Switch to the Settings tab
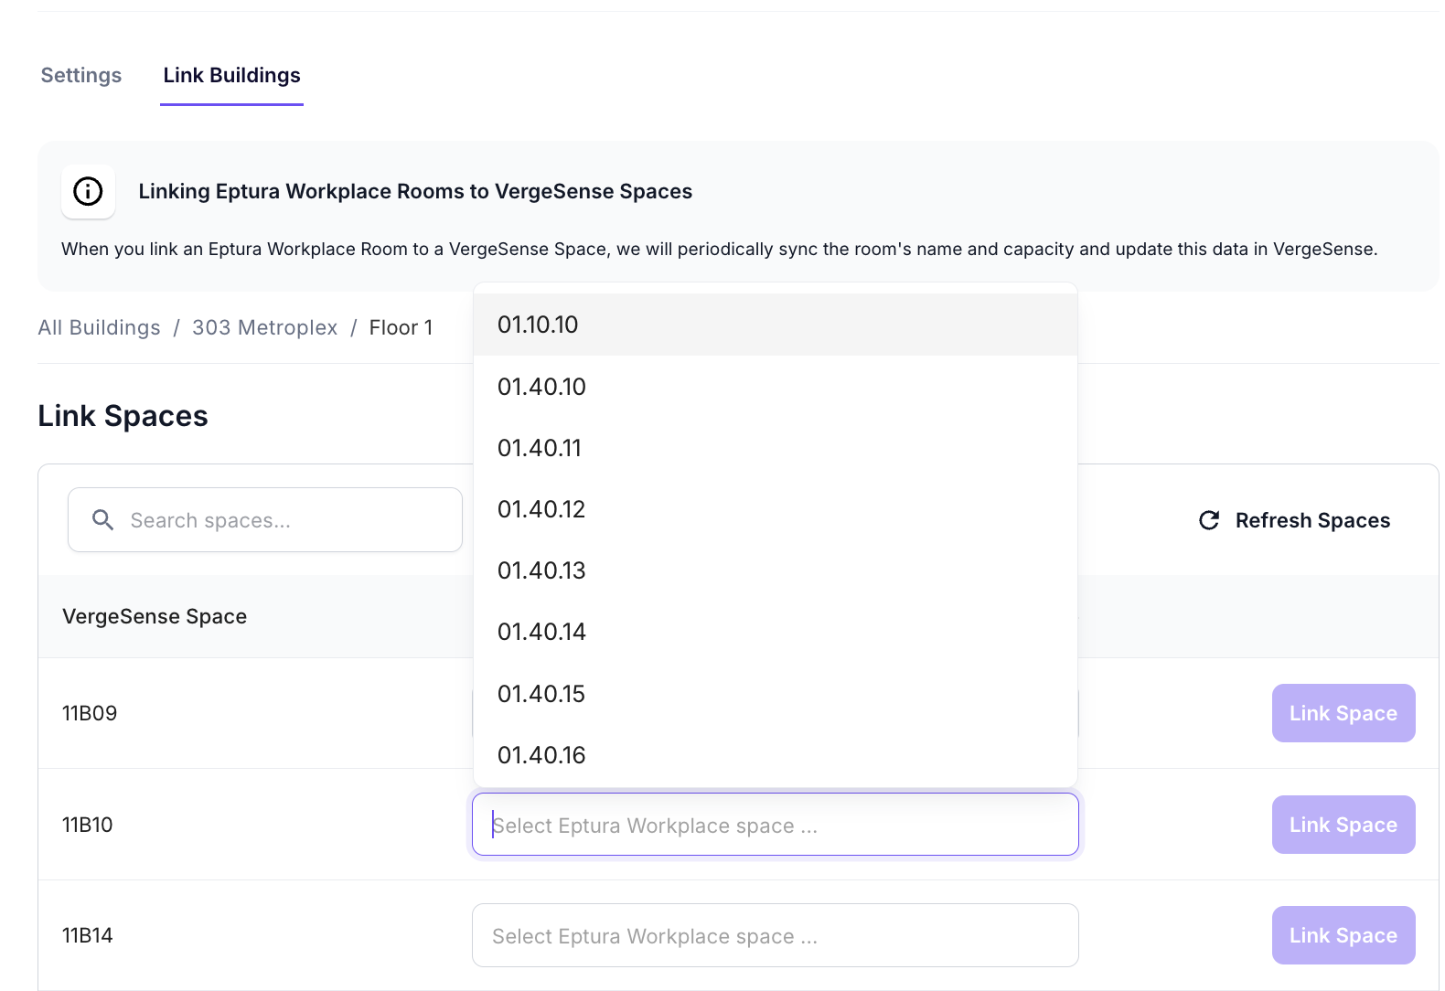Image resolution: width=1445 pixels, height=991 pixels. [81, 75]
